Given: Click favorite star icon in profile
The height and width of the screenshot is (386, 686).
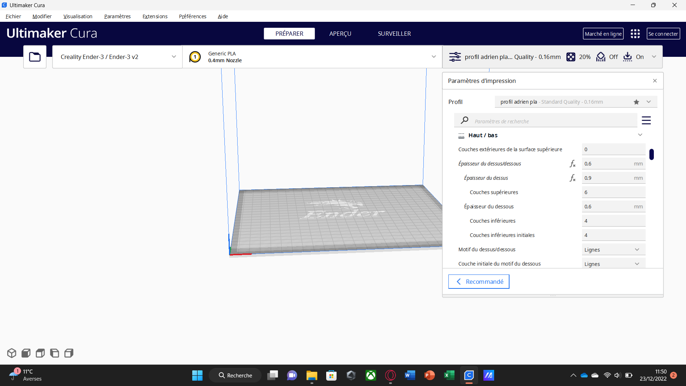Looking at the screenshot, I should (x=636, y=102).
